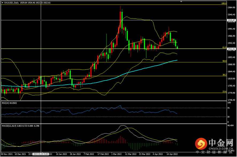Viewport: 237px width, 157px height.
Task: Click the red-orange CNGOLD logo icon
Action: [200, 144]
